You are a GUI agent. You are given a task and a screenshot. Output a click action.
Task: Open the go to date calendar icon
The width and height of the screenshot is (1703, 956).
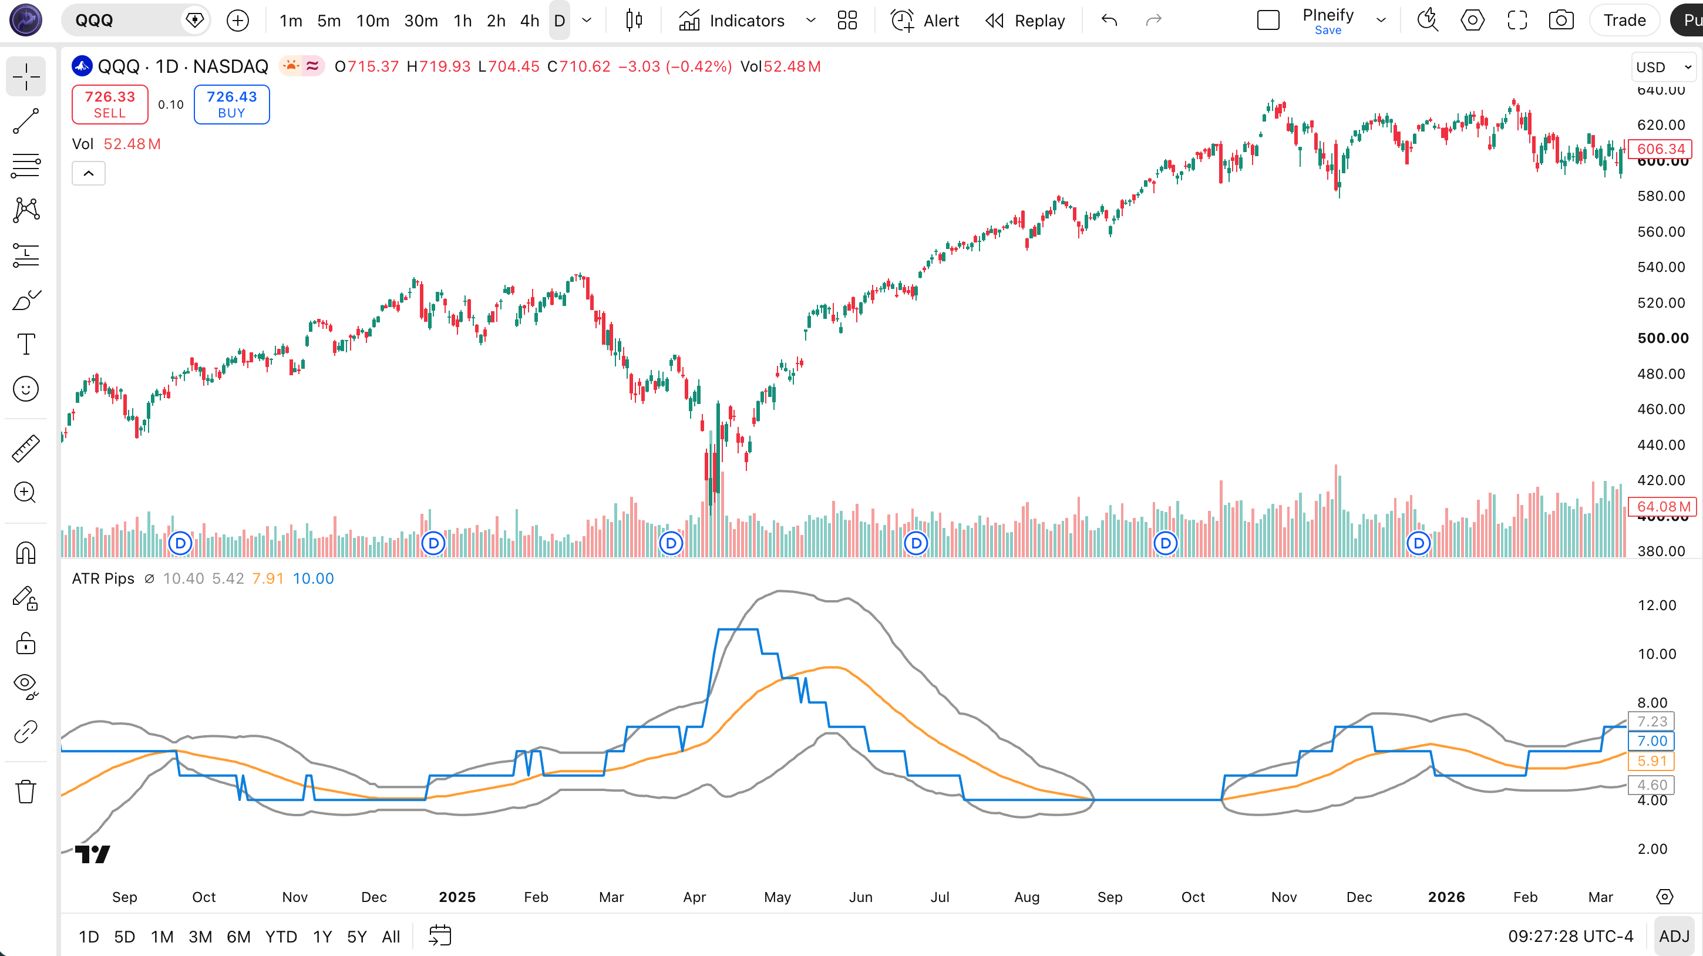pos(440,936)
